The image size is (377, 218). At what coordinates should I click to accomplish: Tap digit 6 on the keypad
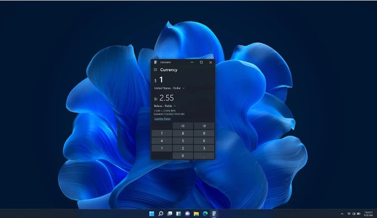click(x=204, y=141)
